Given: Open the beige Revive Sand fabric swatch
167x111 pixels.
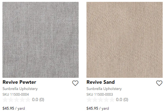Looking at the screenshot, I should point(124,40).
